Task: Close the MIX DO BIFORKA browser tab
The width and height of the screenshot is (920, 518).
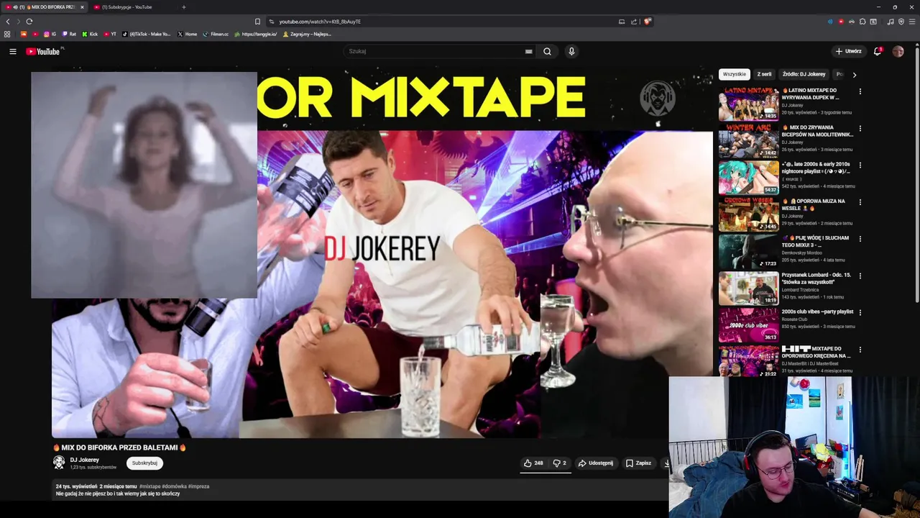Action: click(x=82, y=7)
